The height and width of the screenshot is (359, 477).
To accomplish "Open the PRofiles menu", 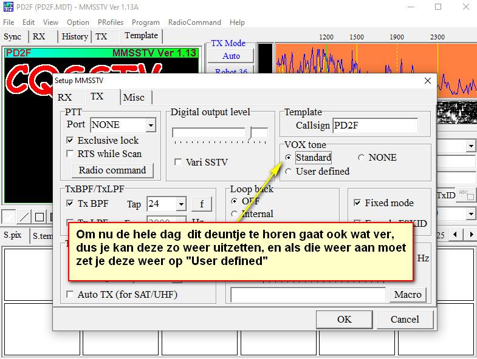I will (x=111, y=22).
